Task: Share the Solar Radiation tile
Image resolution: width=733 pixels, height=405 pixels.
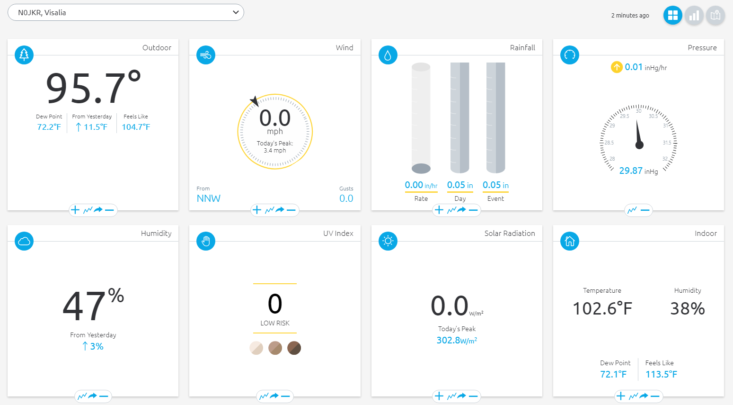Action: click(x=462, y=396)
